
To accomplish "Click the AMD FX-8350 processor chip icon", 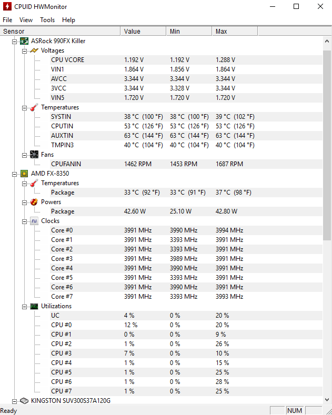I will point(24,174).
